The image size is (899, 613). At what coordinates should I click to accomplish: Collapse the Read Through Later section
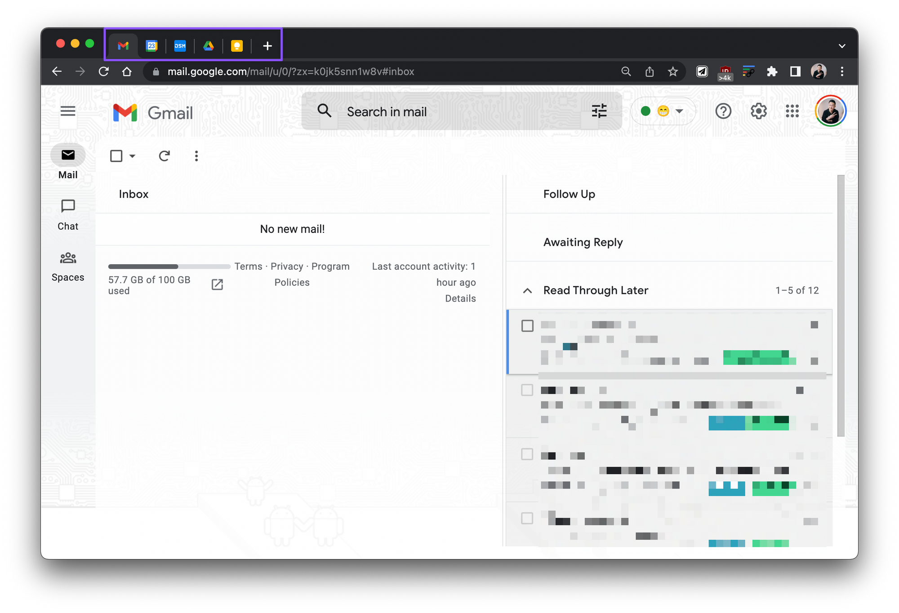528,291
